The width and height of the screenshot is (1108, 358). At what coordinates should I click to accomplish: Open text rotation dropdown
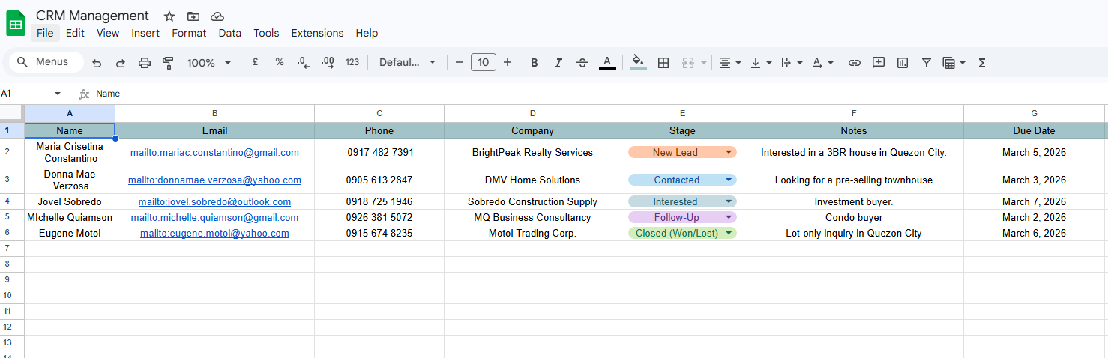pyautogui.click(x=822, y=63)
